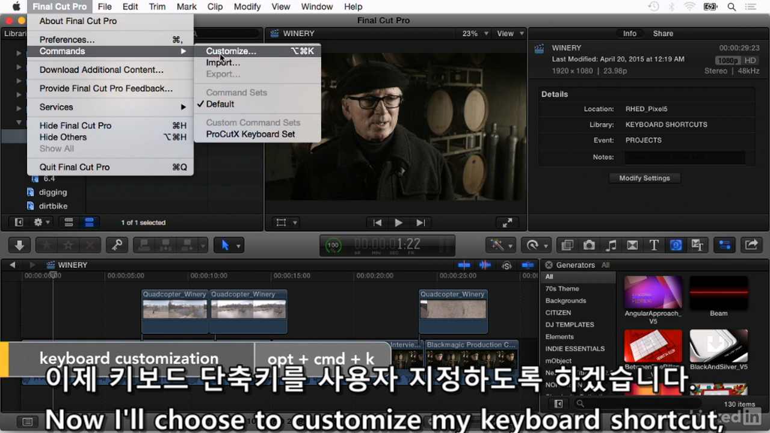
Task: Choose Import in Commands submenu
Action: pyautogui.click(x=257, y=63)
